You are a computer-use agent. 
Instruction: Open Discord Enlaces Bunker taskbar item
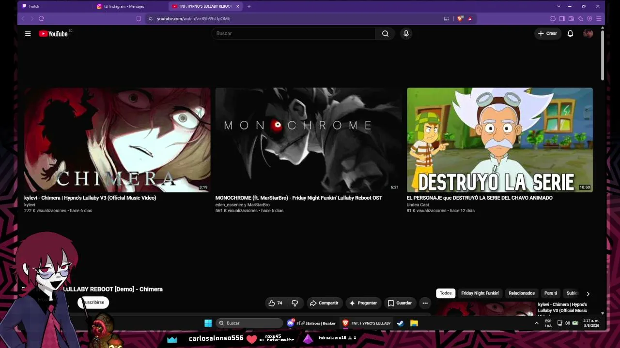(x=311, y=323)
